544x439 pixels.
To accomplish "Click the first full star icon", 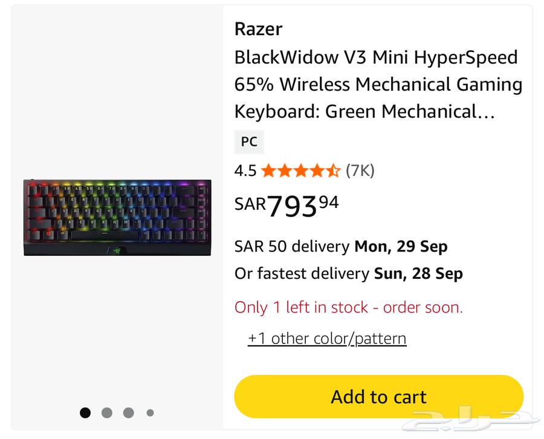I will click(x=267, y=171).
